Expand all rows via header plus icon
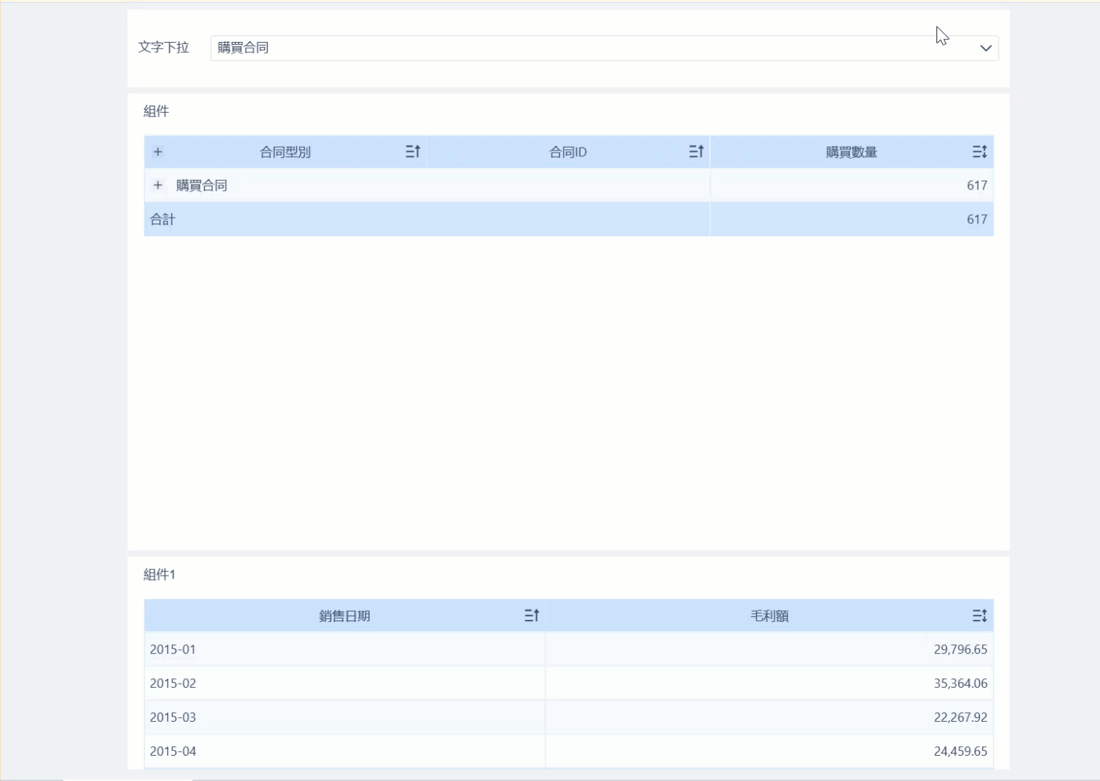Viewport: 1100px width, 781px height. click(x=158, y=152)
